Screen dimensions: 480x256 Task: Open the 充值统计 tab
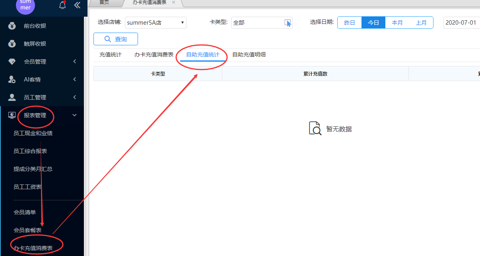click(111, 55)
